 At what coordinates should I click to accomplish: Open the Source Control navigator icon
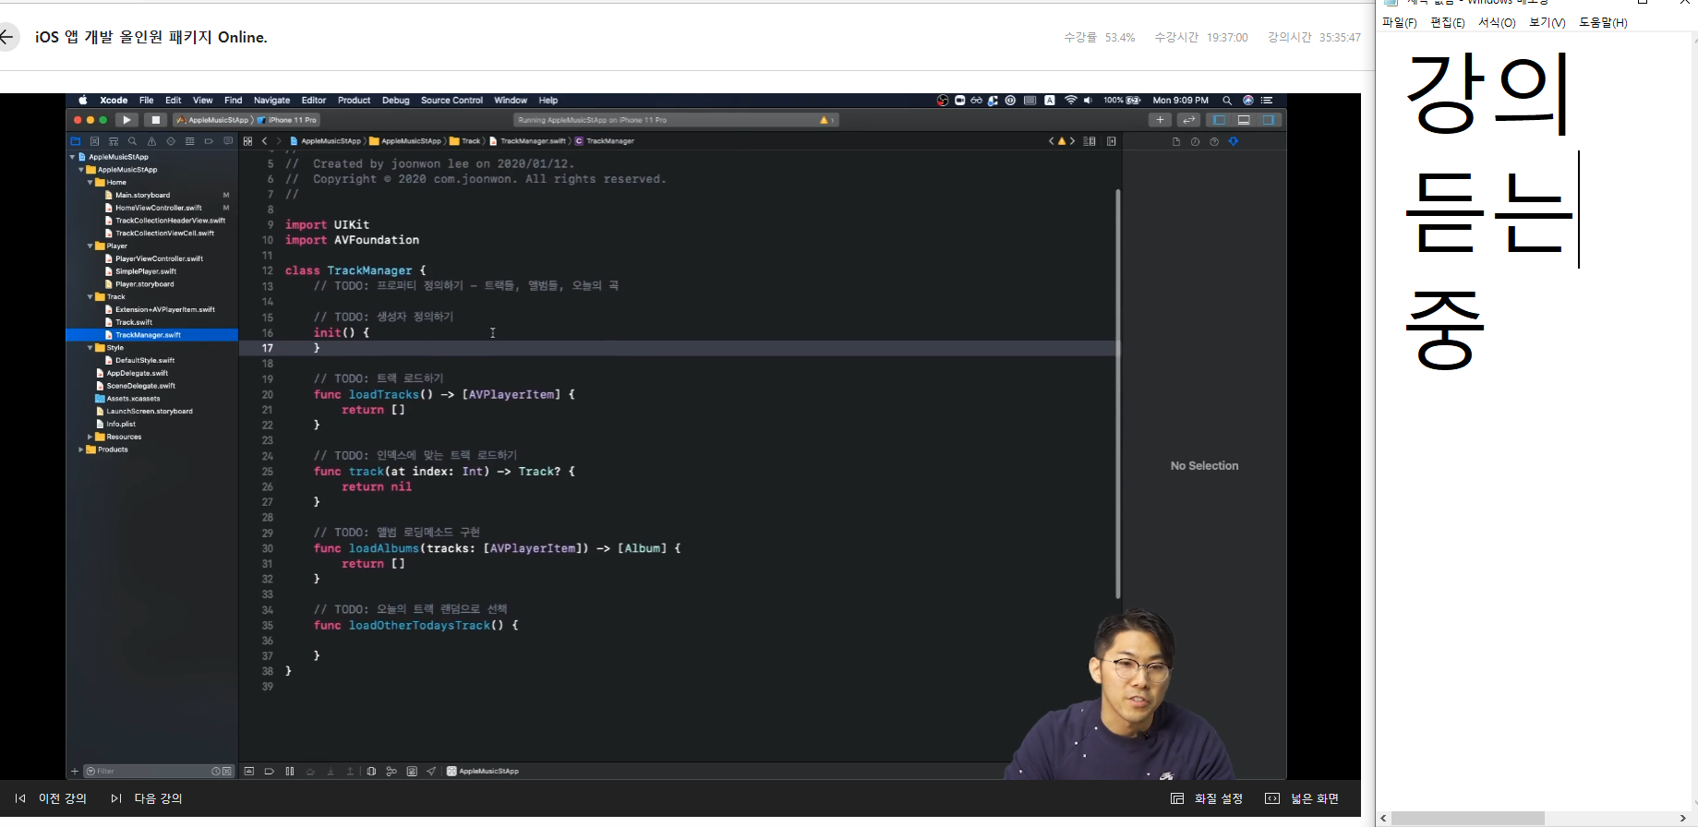[94, 141]
